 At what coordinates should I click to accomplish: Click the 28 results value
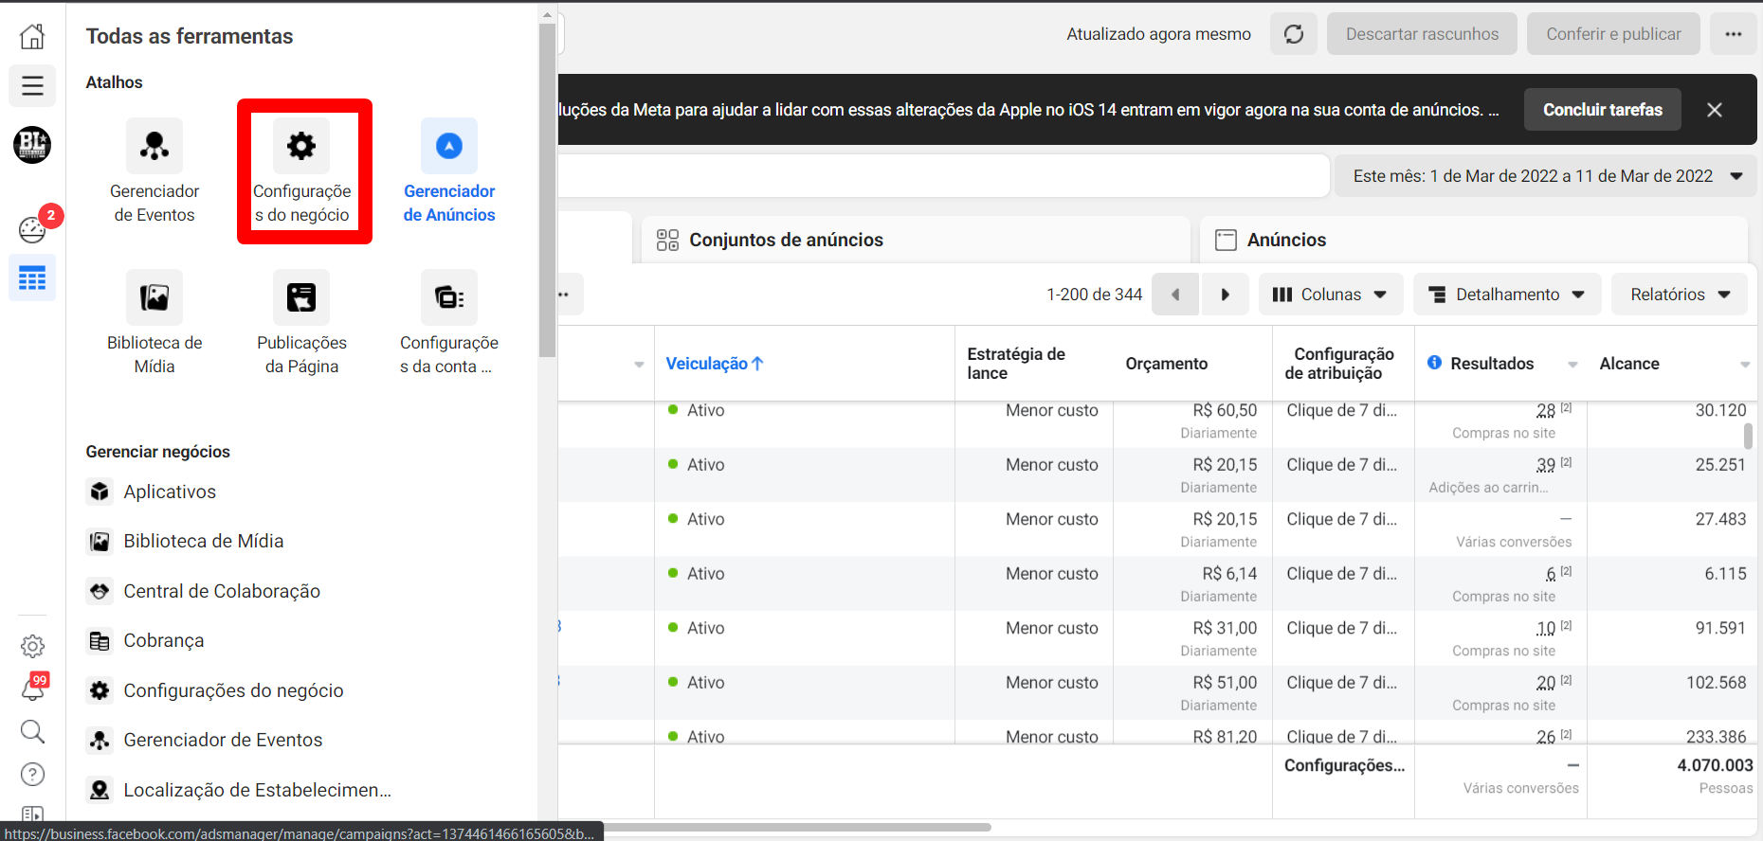coord(1546,410)
